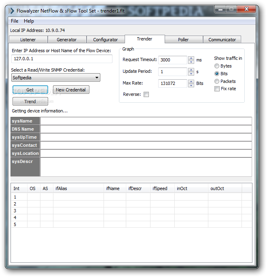Click the Max Rate value field
Screen dimensions: 267x277
pyautogui.click(x=173, y=83)
